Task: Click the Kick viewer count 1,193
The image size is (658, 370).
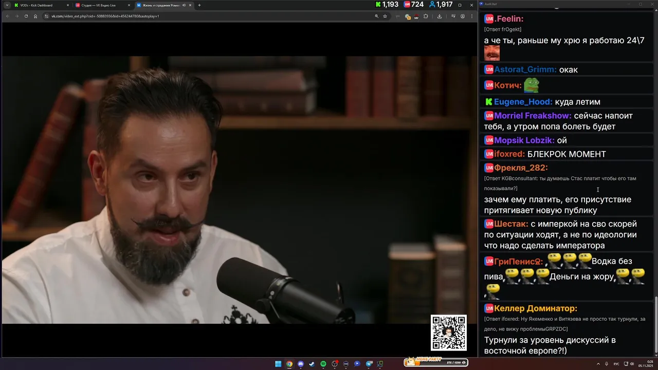Action: 387,5
